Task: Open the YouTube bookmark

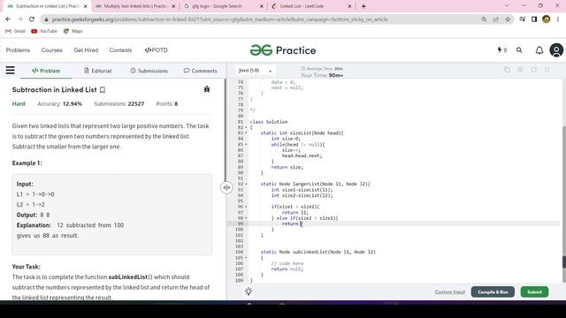Action: click(x=44, y=31)
